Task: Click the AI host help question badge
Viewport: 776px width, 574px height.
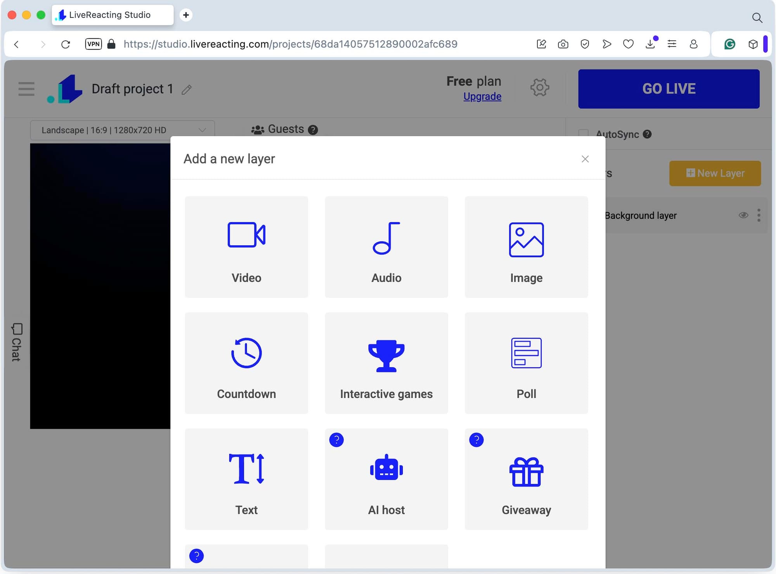Action: [336, 440]
